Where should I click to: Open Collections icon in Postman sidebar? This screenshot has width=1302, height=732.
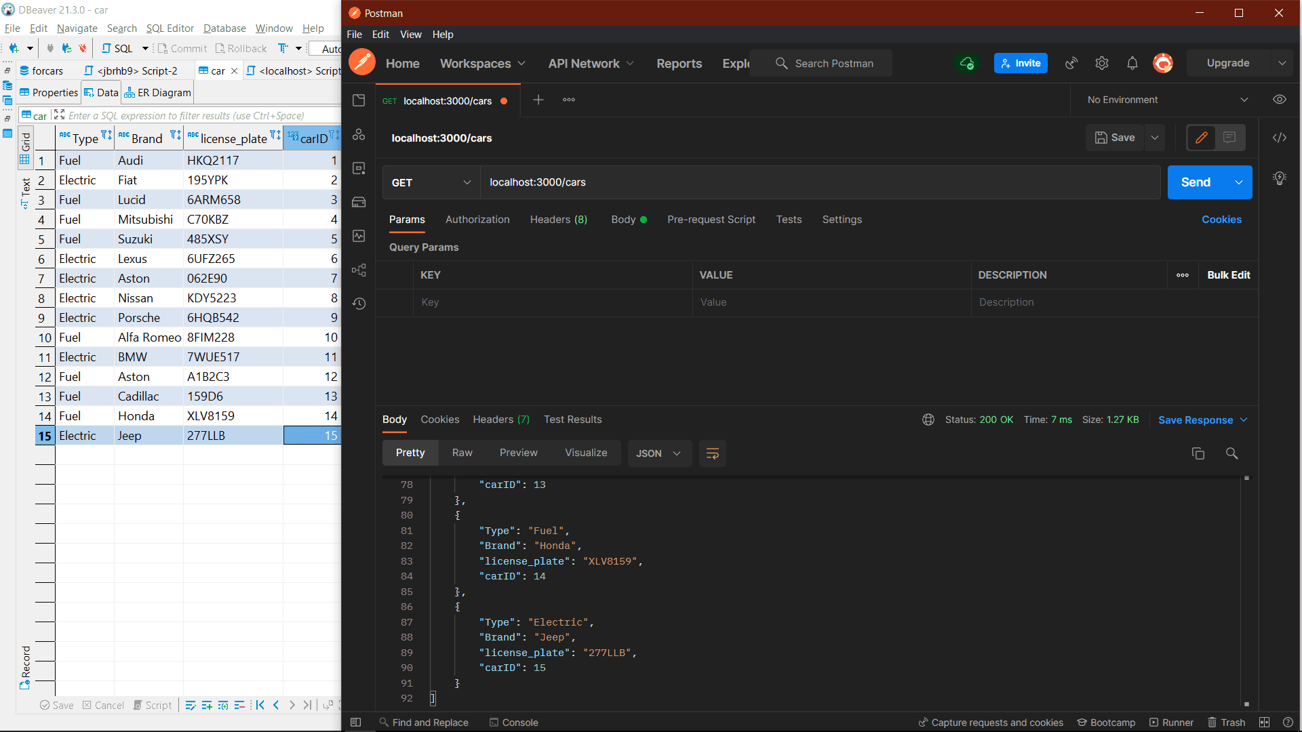coord(359,100)
